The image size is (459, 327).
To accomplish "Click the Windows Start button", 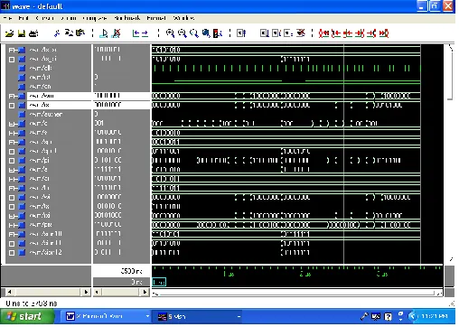I will [x=27, y=316].
